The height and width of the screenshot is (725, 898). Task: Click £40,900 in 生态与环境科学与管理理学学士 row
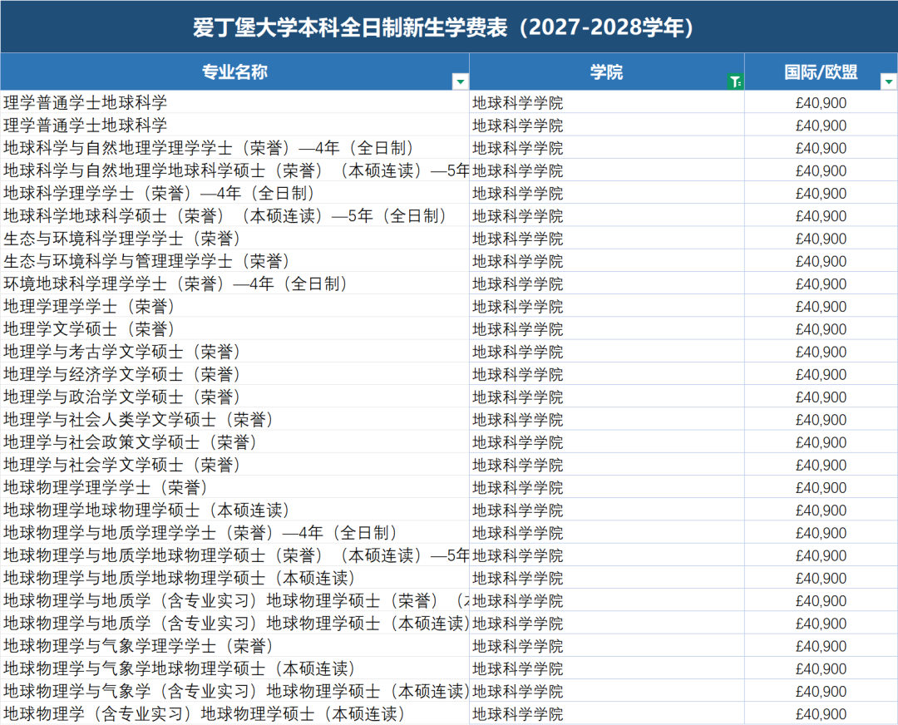click(821, 262)
